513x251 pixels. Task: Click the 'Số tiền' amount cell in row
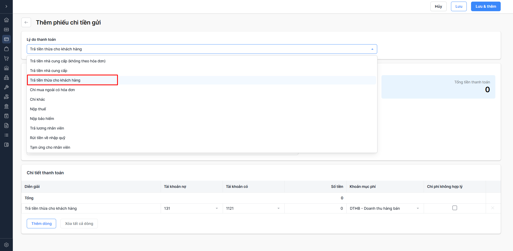click(x=315, y=208)
